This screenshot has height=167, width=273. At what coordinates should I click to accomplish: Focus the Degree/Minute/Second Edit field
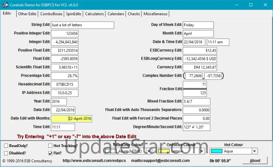pos(197,127)
